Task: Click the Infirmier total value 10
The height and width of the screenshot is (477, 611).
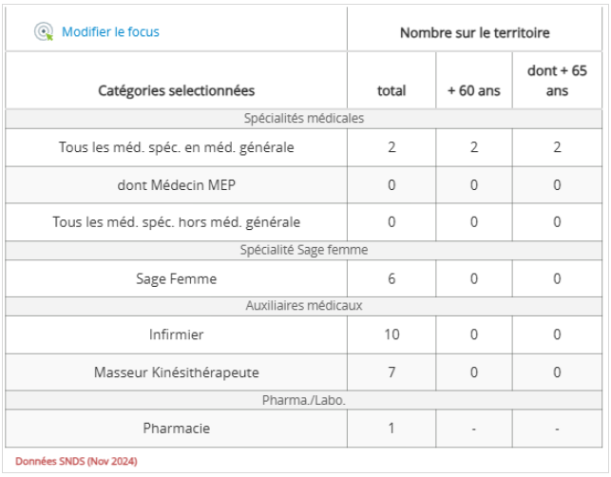Action: pyautogui.click(x=391, y=334)
